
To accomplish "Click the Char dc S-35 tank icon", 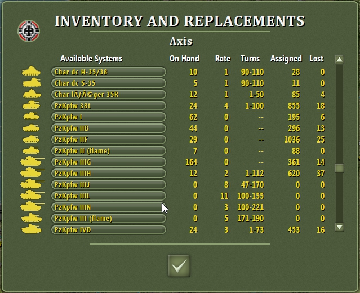I will coord(32,82).
